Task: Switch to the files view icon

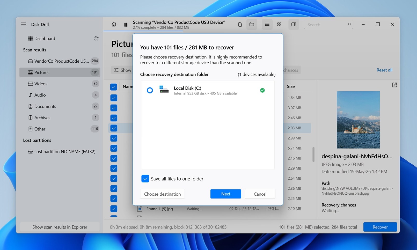Action: 240,24
